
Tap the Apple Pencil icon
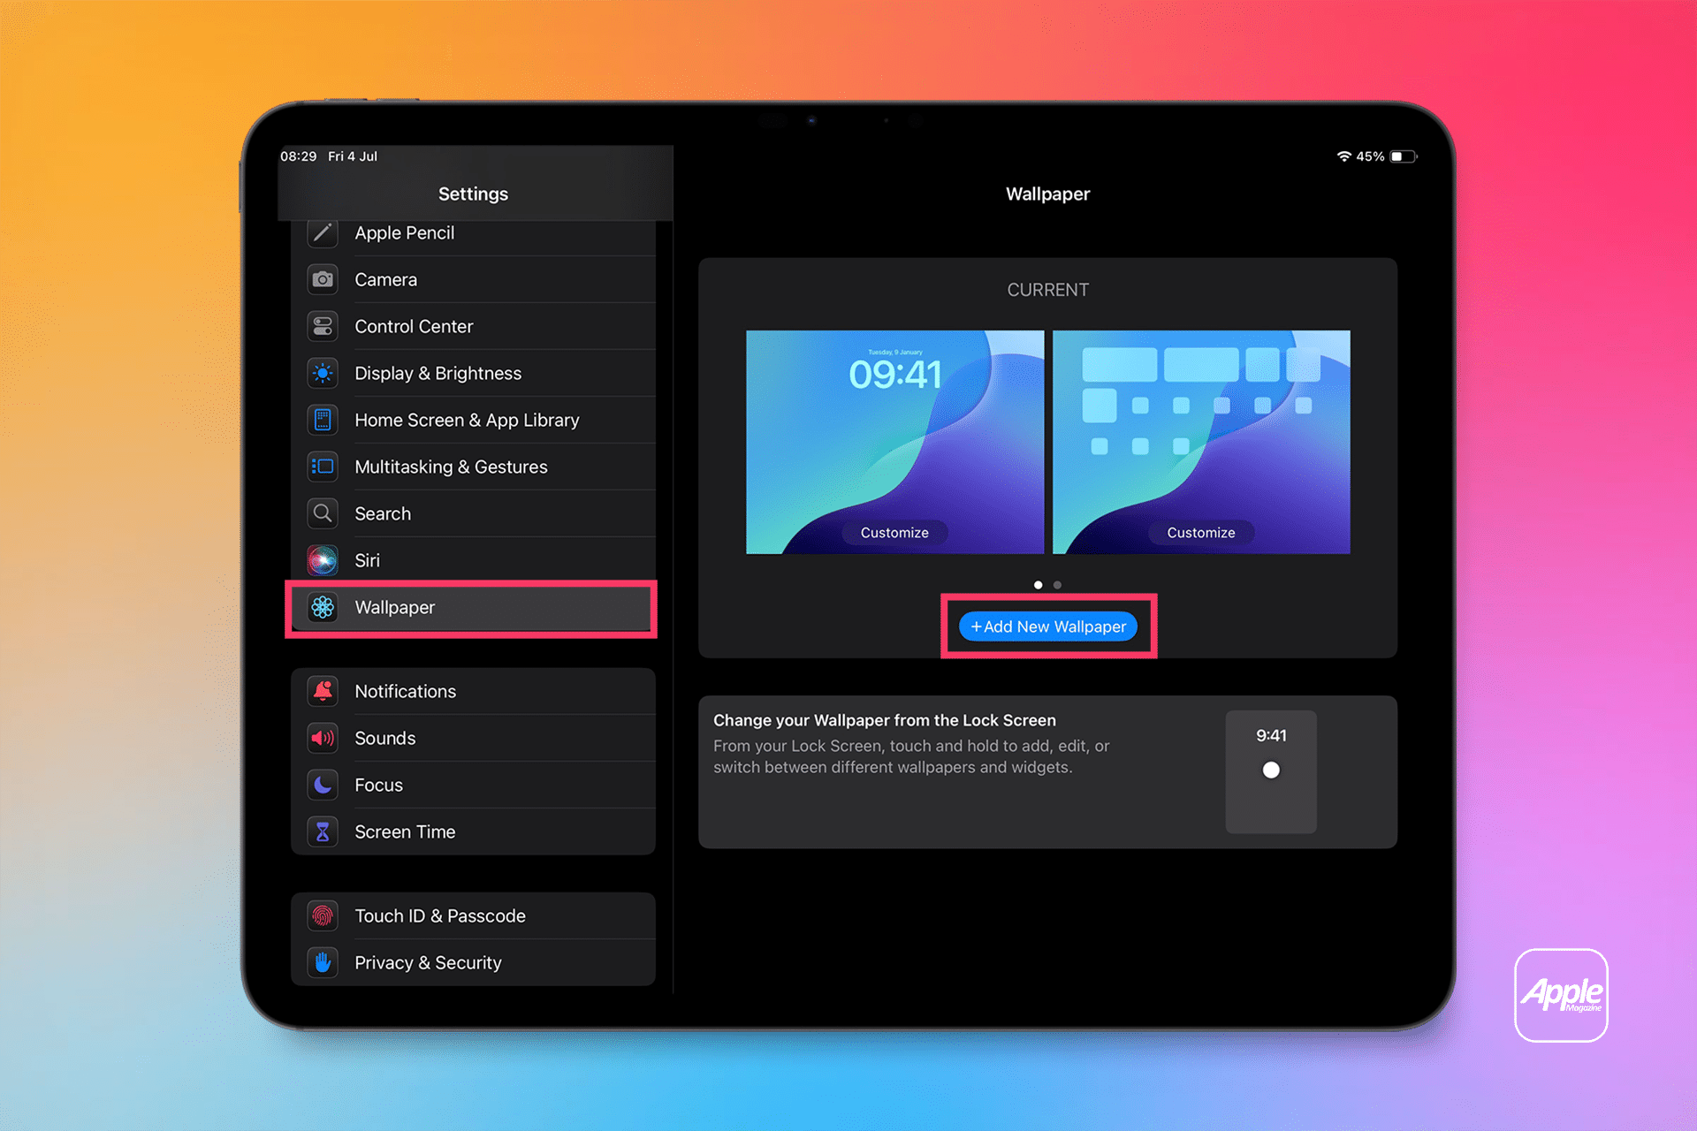tap(323, 232)
